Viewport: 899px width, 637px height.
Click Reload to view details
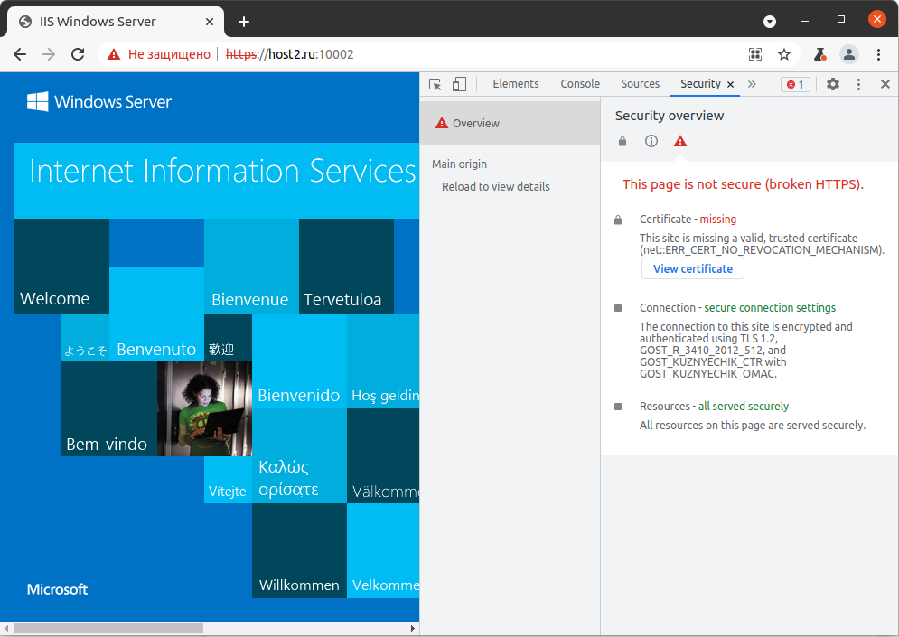495,187
